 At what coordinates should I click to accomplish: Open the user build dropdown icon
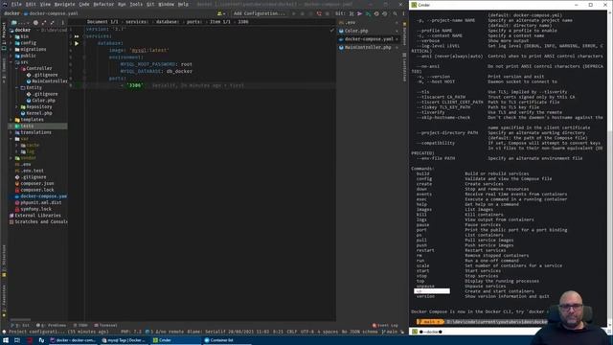click(221, 13)
